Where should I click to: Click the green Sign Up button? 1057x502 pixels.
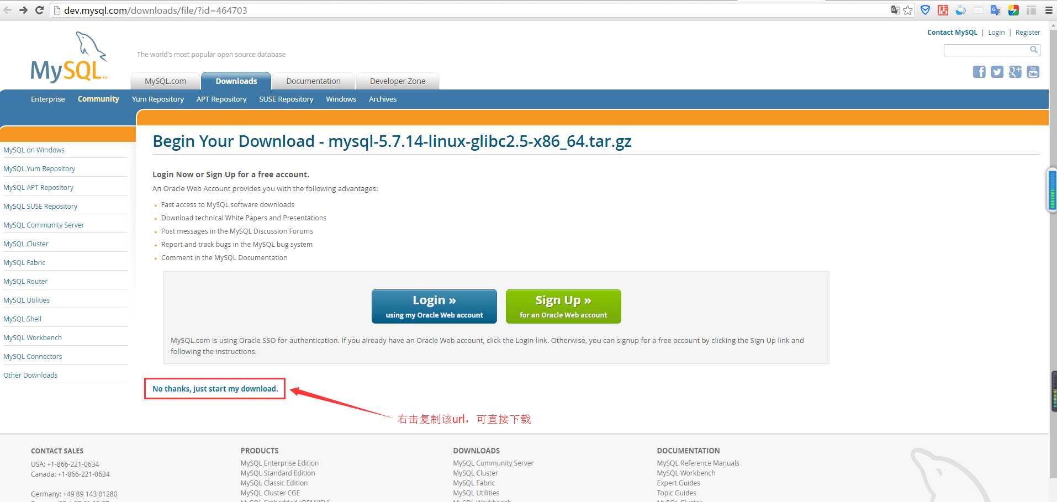point(563,307)
